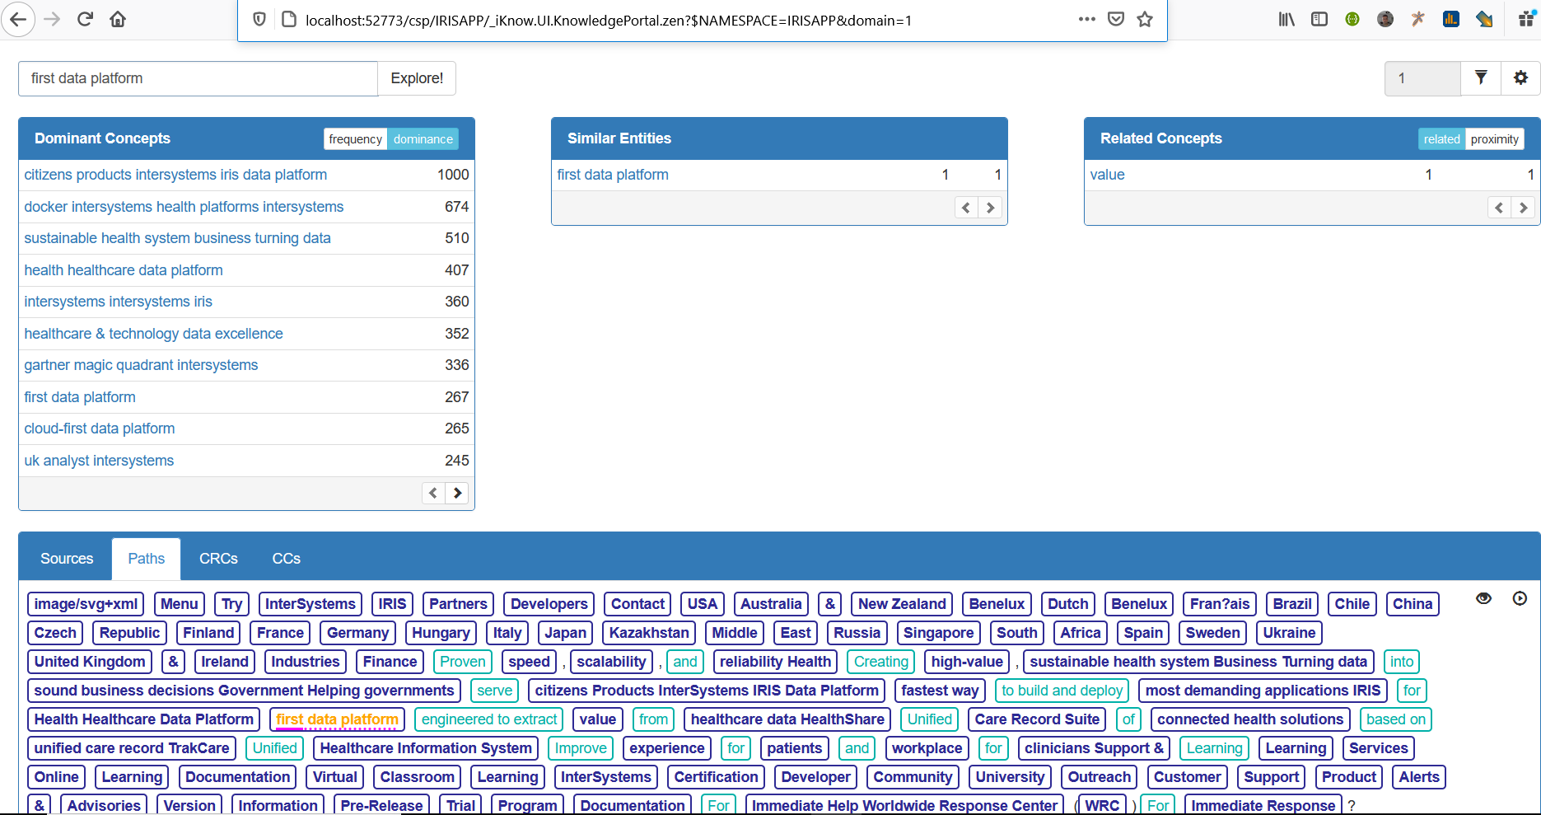
Task: Open the settings gear icon
Action: point(1520,78)
